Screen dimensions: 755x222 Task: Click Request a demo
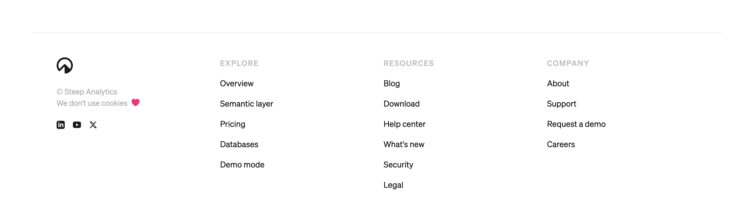click(576, 124)
